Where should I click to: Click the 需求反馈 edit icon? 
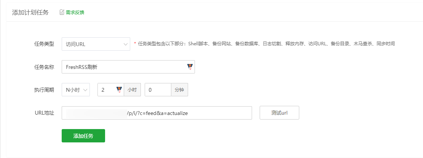(62, 12)
